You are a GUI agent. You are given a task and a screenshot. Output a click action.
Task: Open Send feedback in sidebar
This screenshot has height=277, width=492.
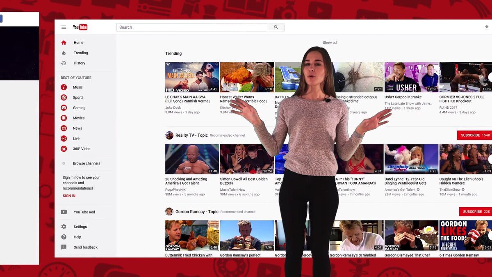click(86, 247)
